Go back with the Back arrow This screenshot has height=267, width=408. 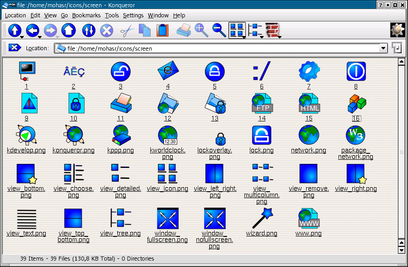[32, 31]
